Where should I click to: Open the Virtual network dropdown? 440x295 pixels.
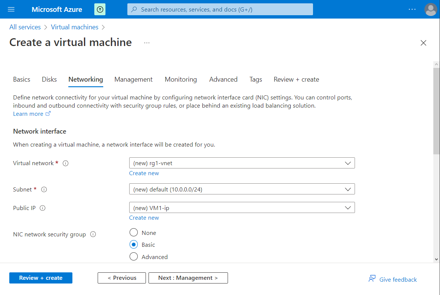click(242, 163)
